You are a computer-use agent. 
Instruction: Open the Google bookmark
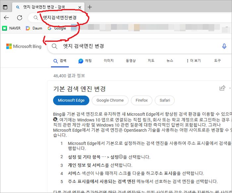[x=57, y=28]
